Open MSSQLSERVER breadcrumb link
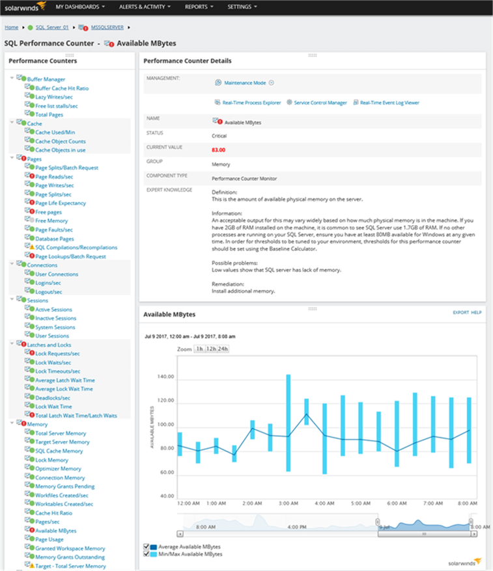 tap(107, 27)
